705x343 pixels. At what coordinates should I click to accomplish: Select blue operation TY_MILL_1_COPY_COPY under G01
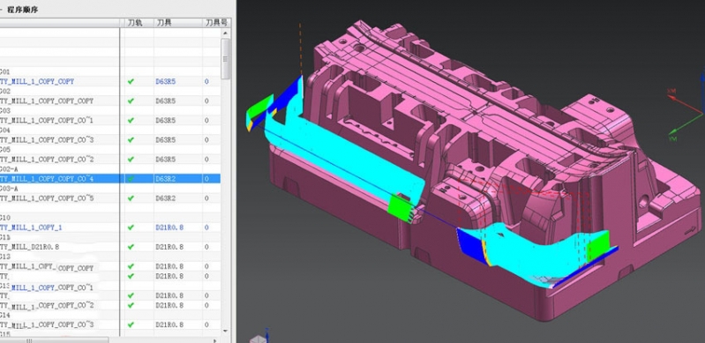point(37,81)
